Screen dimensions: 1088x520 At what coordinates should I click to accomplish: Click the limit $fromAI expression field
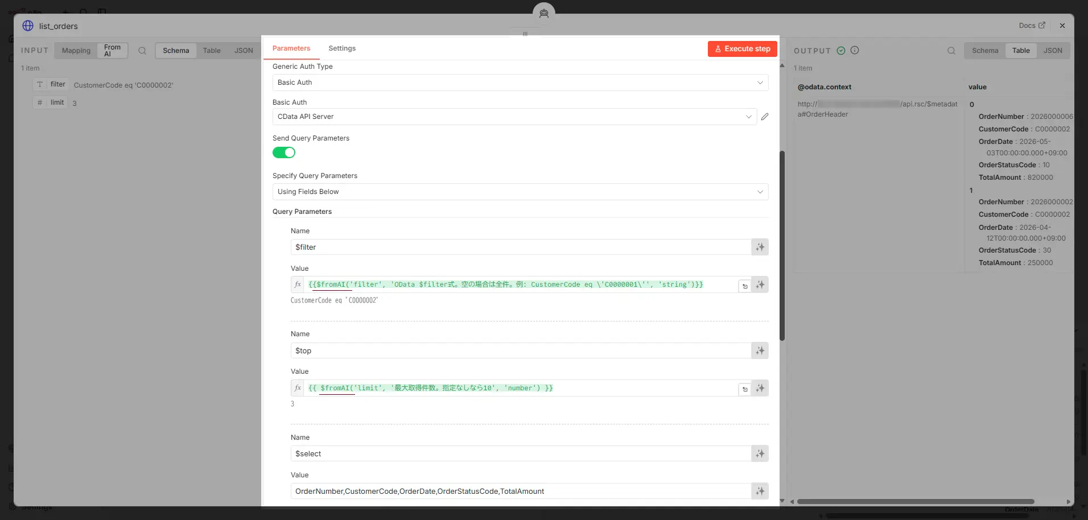pyautogui.click(x=521, y=388)
